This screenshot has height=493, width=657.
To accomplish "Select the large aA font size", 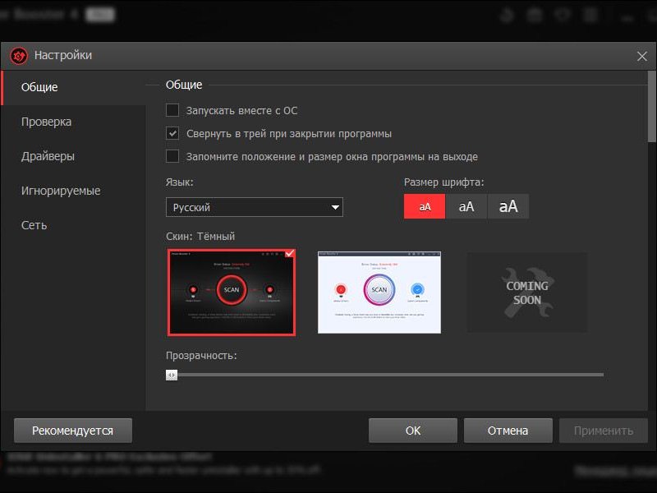I will point(508,206).
